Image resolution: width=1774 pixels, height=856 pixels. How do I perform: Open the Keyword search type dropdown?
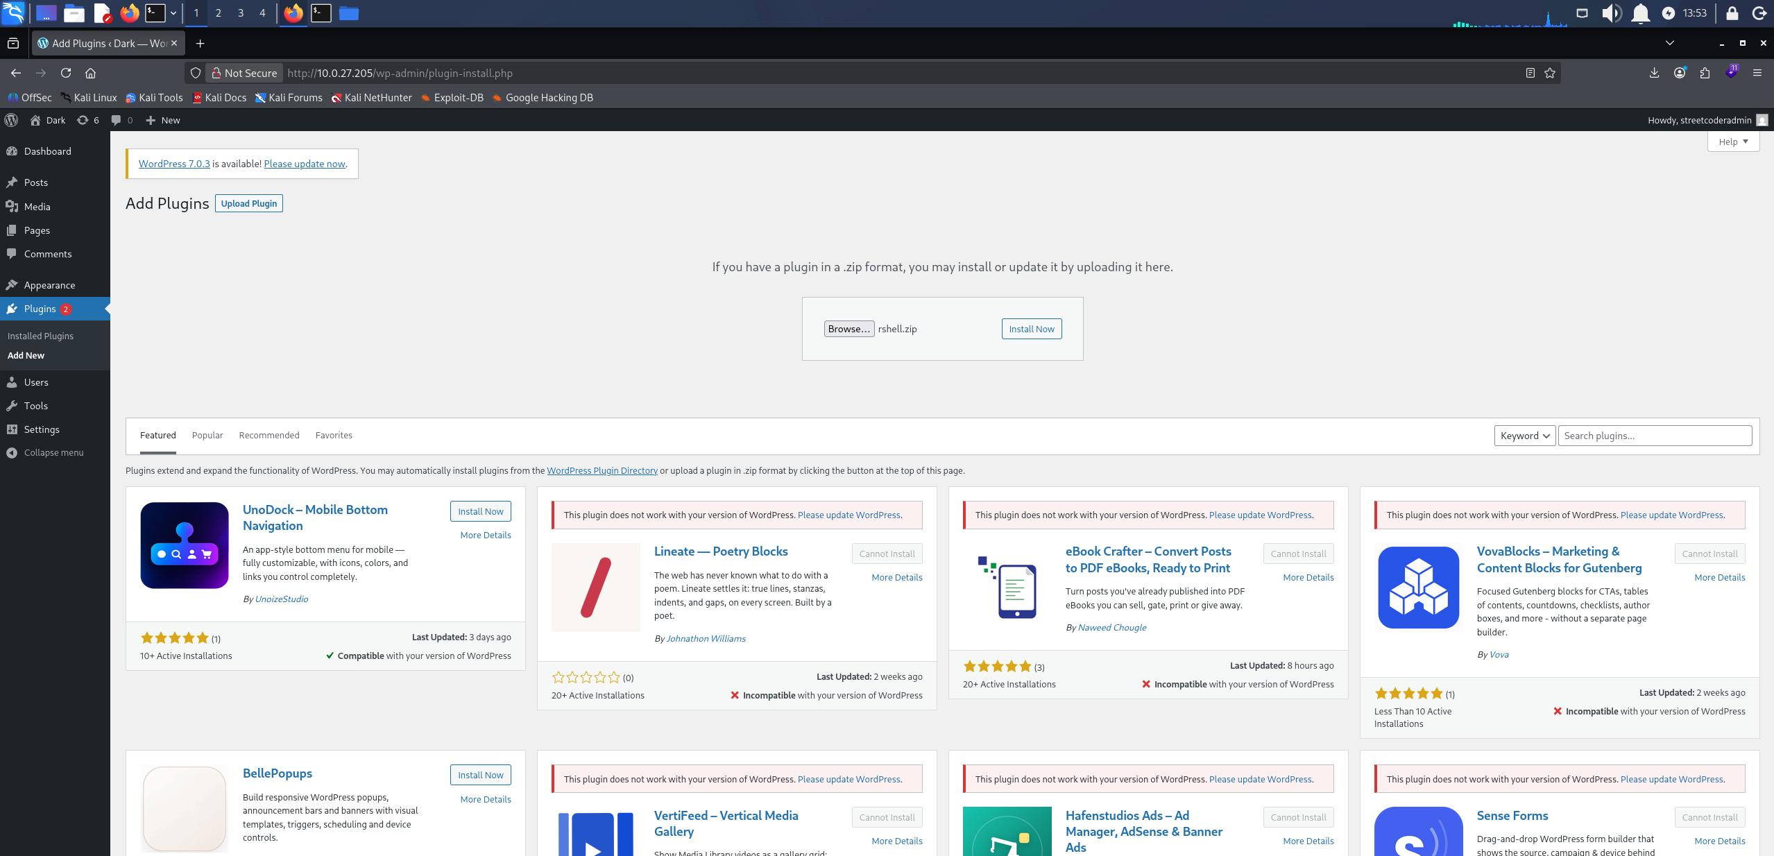click(x=1525, y=436)
